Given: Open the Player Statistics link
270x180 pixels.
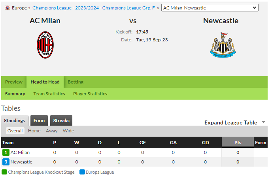Looking at the screenshot, I should 90,94.
